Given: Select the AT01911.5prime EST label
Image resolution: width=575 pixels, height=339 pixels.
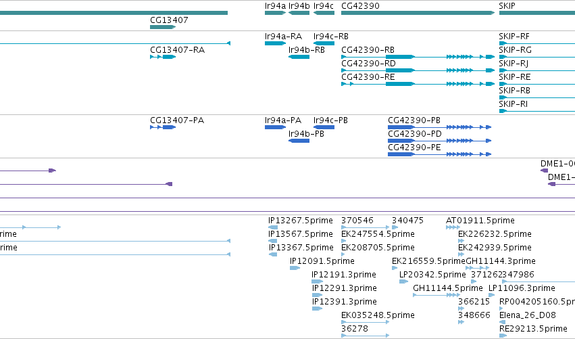Looking at the screenshot, I should (480, 221).
